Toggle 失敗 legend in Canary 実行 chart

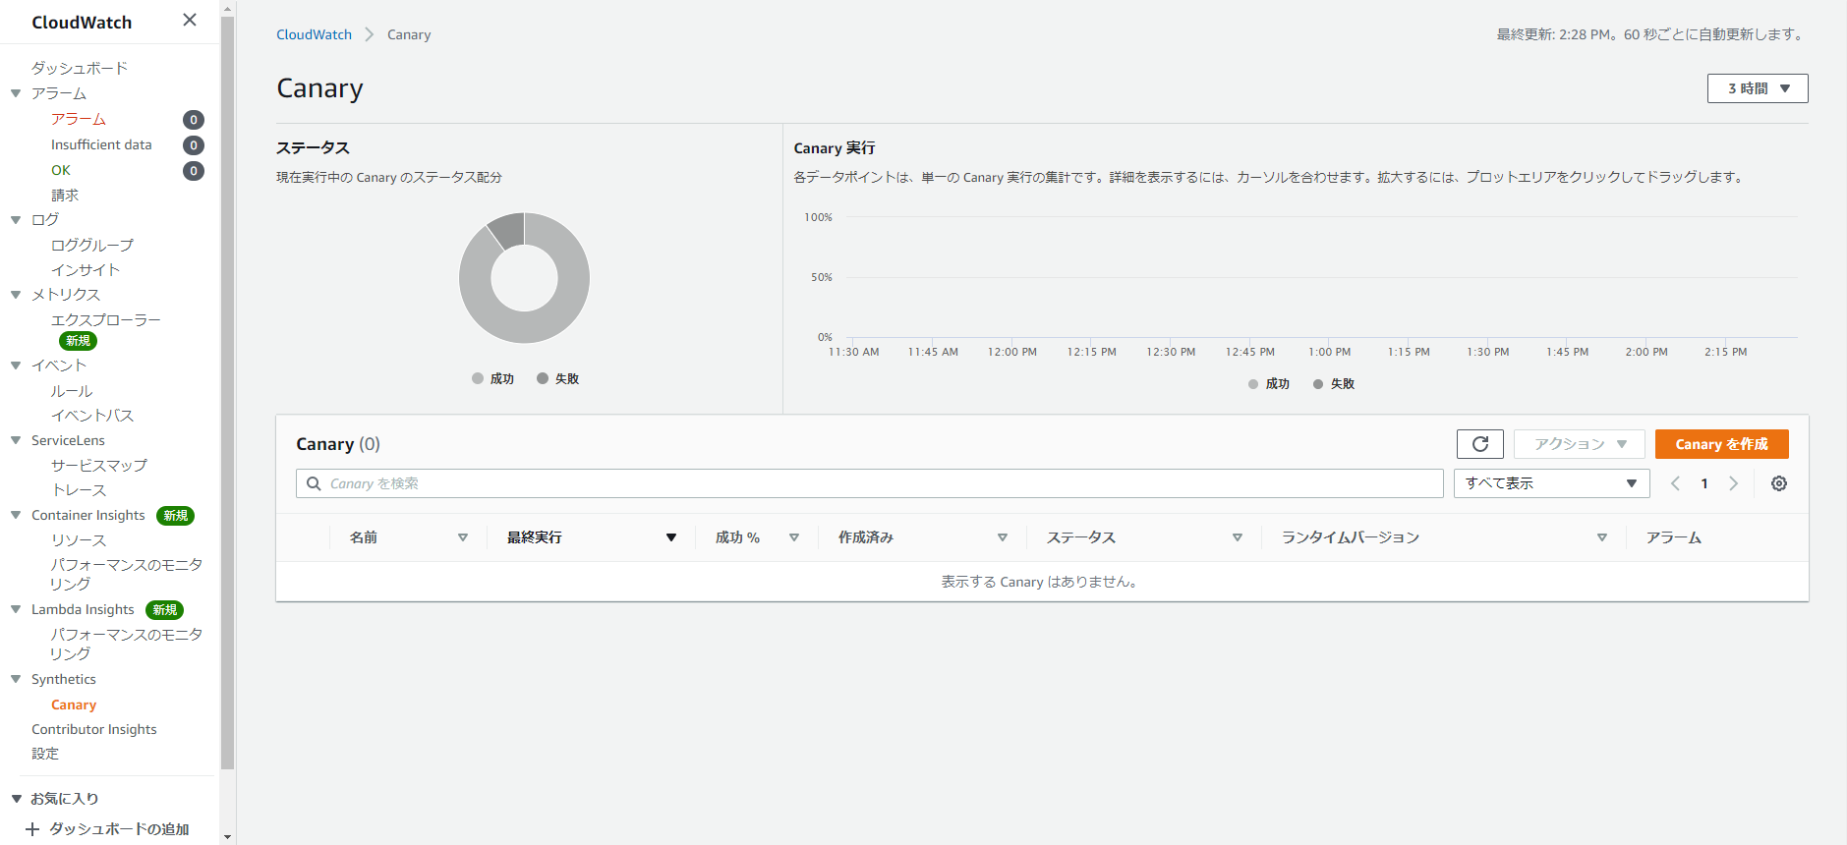pyautogui.click(x=1333, y=384)
